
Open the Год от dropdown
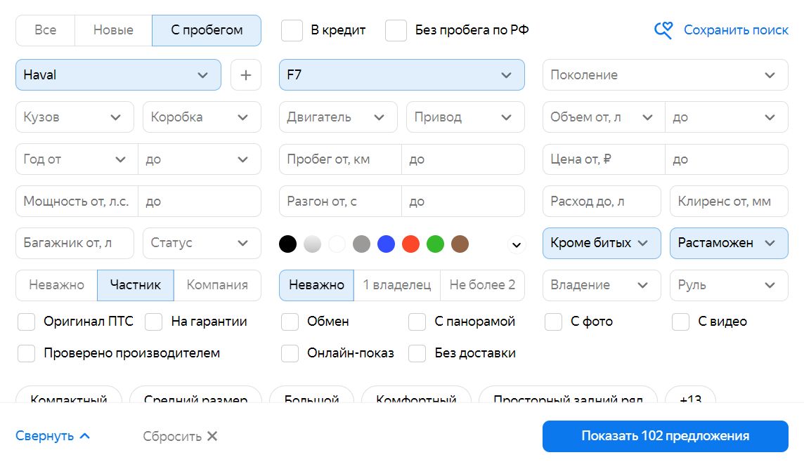pos(77,159)
